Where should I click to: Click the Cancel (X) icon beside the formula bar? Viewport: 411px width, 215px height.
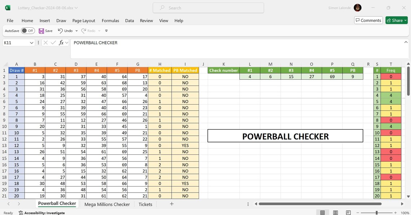coord(45,43)
